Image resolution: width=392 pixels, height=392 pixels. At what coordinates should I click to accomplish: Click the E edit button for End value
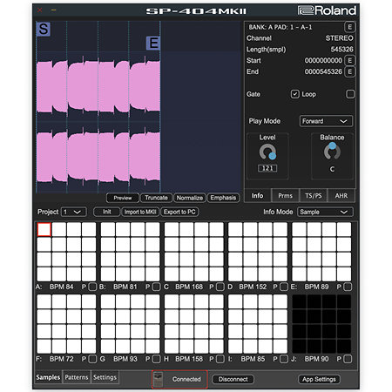point(349,71)
